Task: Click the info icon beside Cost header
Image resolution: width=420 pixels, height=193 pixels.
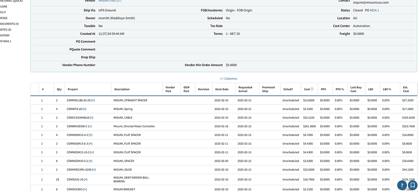Action: 312,89
